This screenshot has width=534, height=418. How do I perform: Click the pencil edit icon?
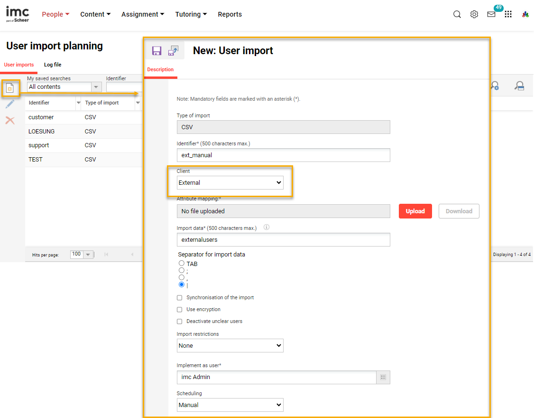click(10, 104)
